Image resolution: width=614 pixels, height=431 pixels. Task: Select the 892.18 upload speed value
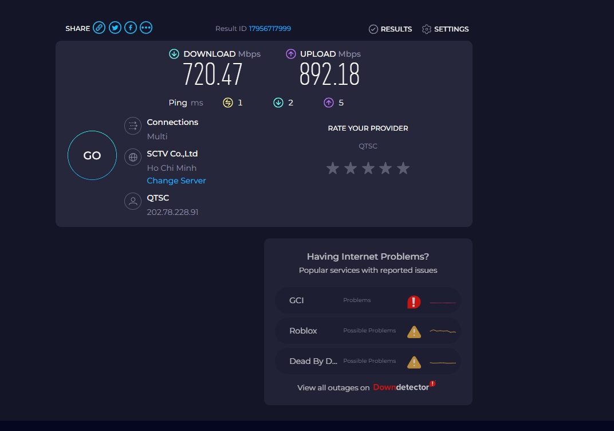click(x=329, y=75)
